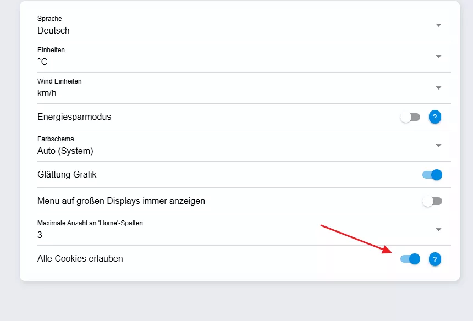473x321 pixels.
Task: Open help for Energiesparmodus
Action: (435, 117)
